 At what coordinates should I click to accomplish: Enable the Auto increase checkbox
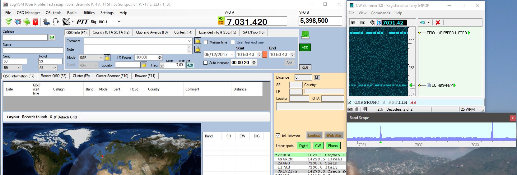tap(205, 63)
